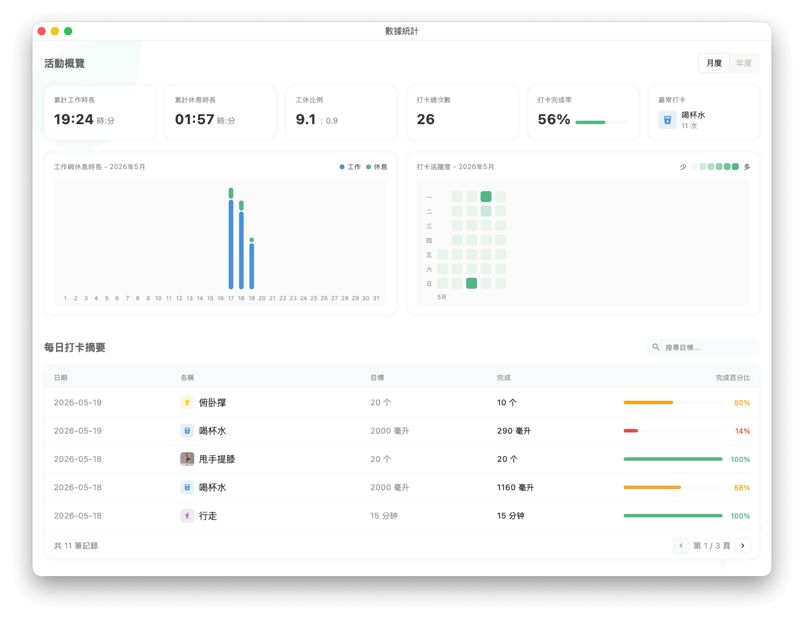Click the 累計工作時長 19:24 card

click(100, 113)
